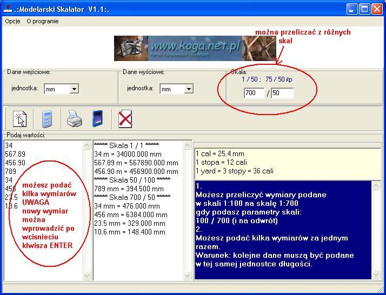The height and width of the screenshot is (295, 386).
Task: Click the new document toolbar icon
Action: (x=19, y=118)
